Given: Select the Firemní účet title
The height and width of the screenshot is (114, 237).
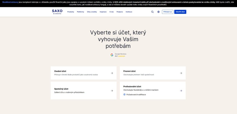Looking at the screenshot, I should click(x=129, y=71).
